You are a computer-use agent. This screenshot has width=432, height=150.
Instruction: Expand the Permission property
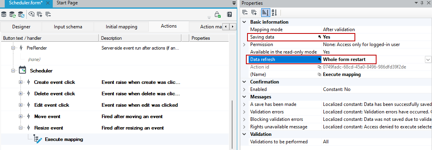[244, 44]
